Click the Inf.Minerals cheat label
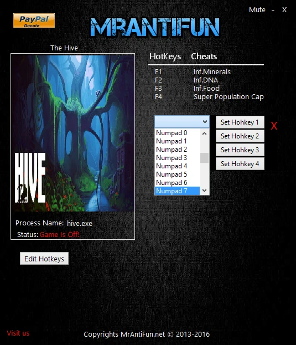Screen dimensions: 296x345 click(x=212, y=72)
